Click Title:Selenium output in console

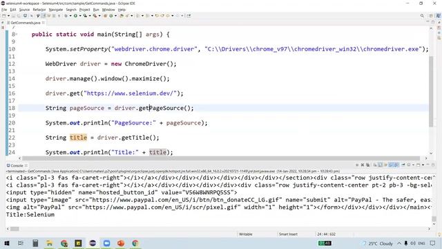click(x=30, y=214)
